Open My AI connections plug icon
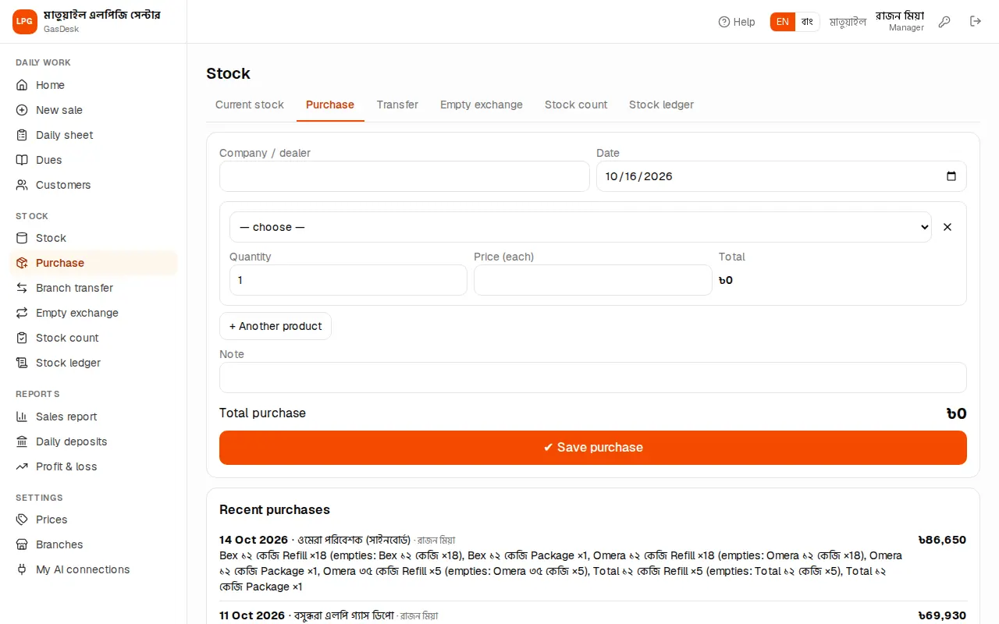 point(22,569)
